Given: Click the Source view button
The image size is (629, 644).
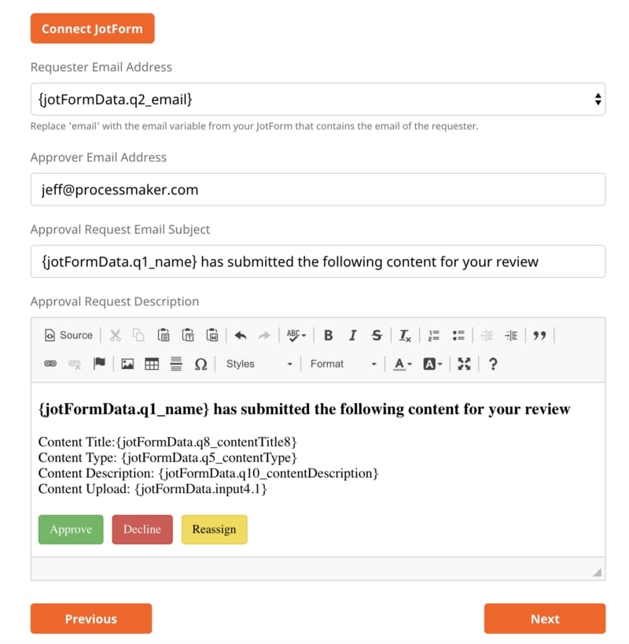Looking at the screenshot, I should [68, 335].
